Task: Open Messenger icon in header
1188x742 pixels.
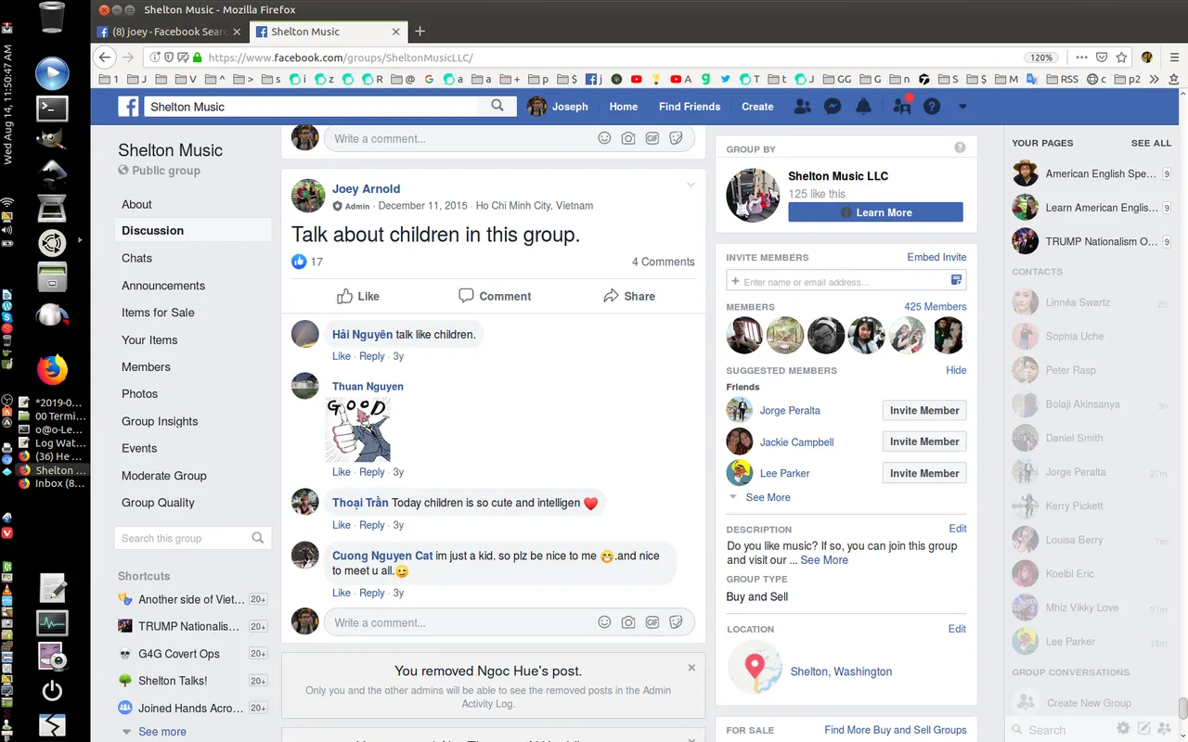Action: pos(833,107)
